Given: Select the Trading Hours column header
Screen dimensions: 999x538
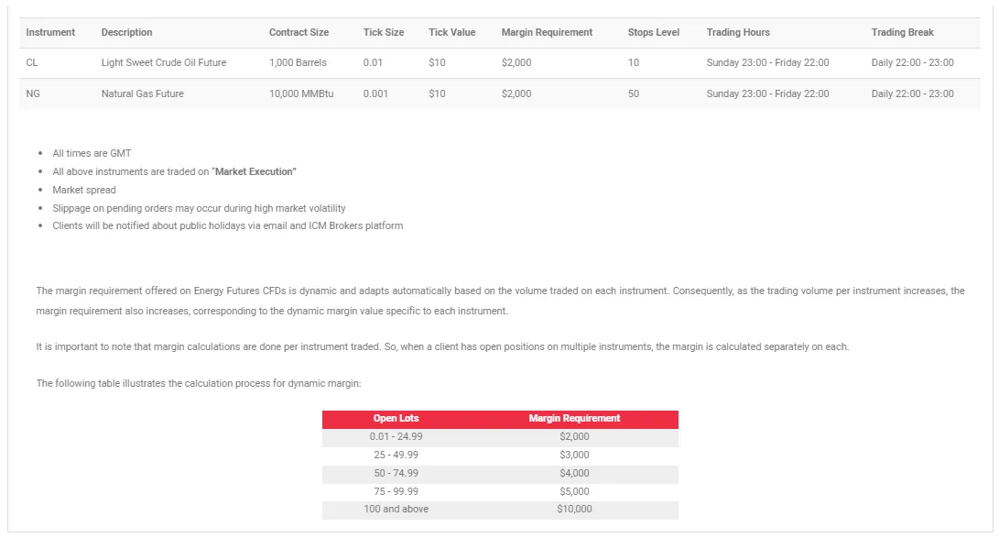Looking at the screenshot, I should click(737, 32).
